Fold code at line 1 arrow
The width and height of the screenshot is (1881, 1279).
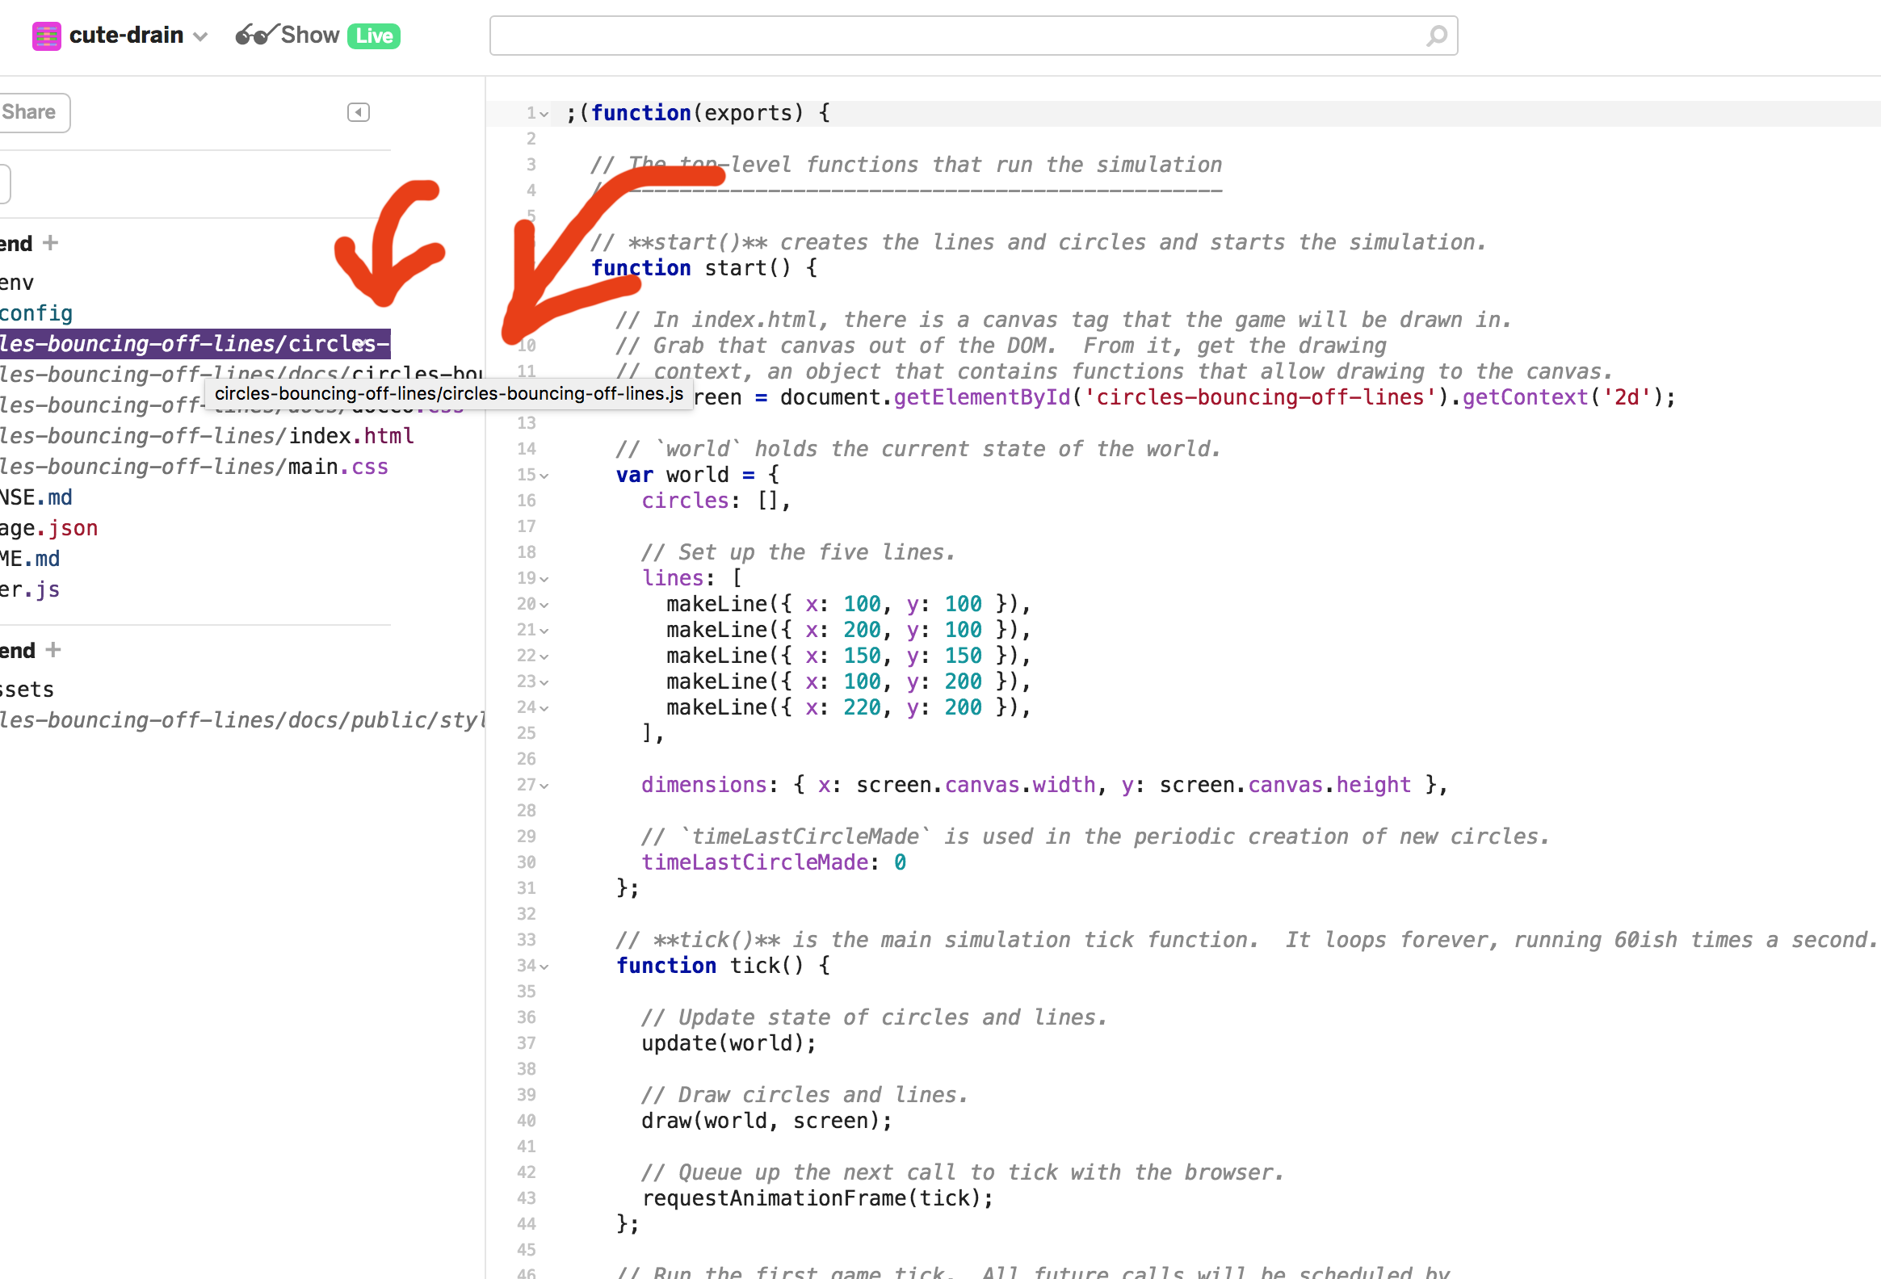[x=544, y=114]
